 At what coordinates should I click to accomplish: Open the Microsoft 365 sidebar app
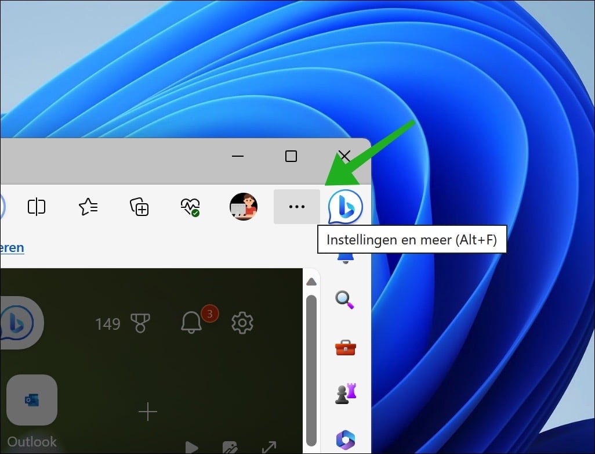345,439
